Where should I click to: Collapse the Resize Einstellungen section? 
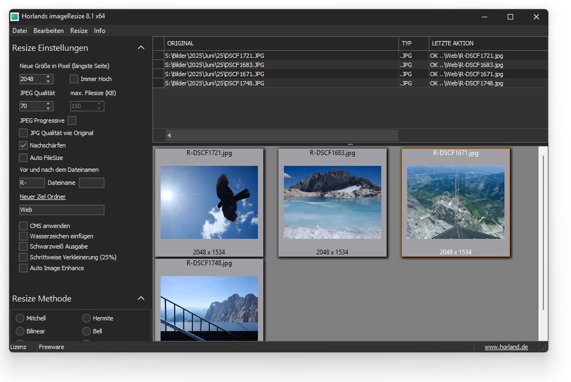(x=141, y=48)
